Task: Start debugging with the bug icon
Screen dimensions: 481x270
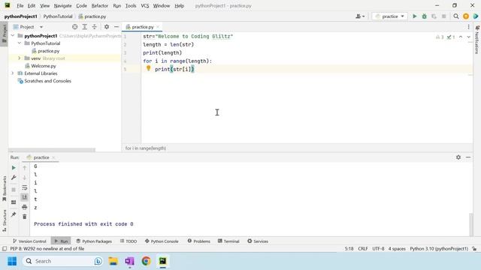Action: (424, 16)
